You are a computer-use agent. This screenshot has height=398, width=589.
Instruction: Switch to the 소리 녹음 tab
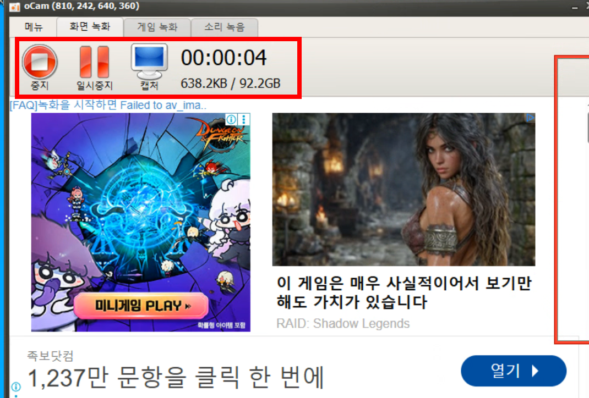(x=224, y=27)
